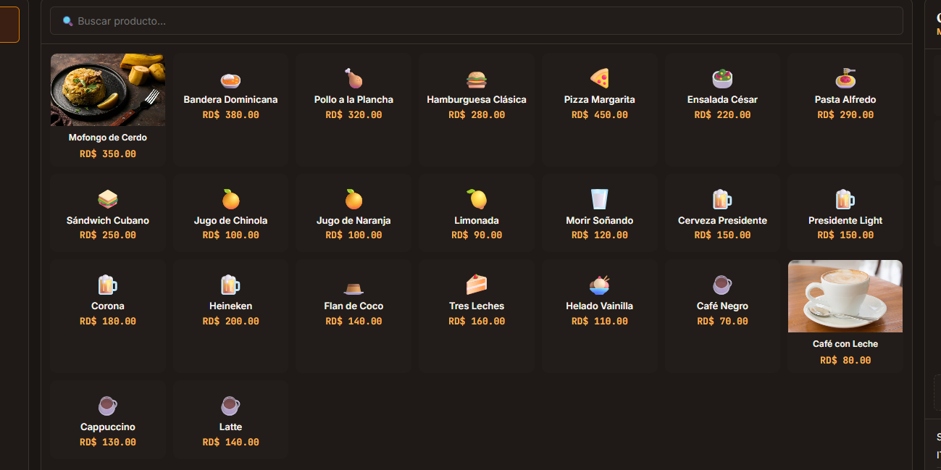Pick the beer mug icon of Presidente Light
Viewport: 941px width, 470px height.
point(845,199)
